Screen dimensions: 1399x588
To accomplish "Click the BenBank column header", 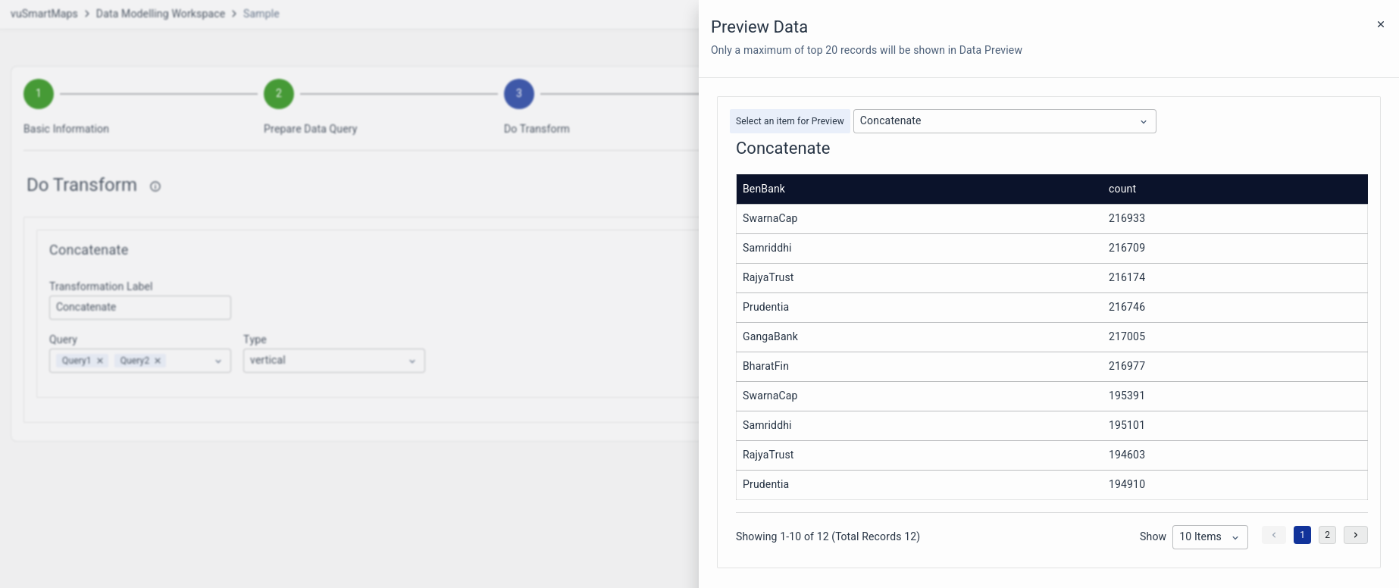I will [x=763, y=189].
